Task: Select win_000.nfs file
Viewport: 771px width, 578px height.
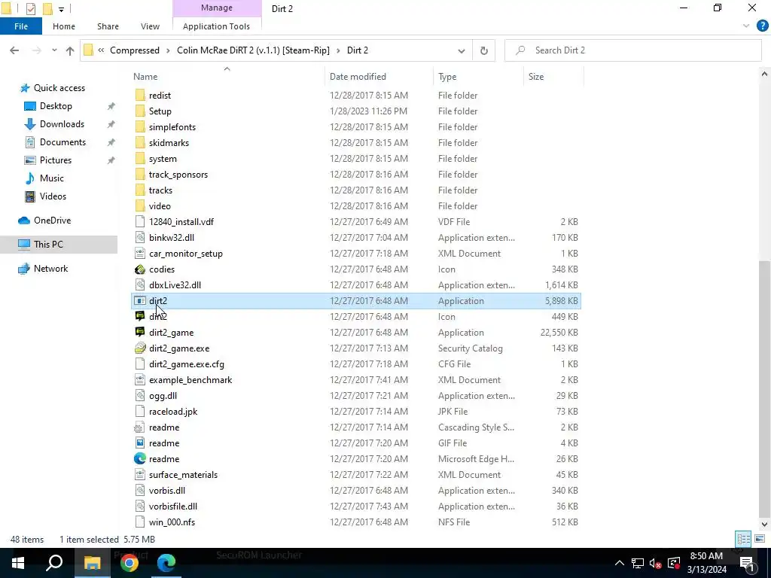Action: click(x=172, y=522)
